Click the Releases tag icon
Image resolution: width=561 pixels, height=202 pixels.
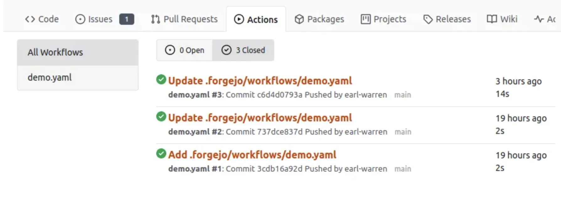click(x=428, y=19)
